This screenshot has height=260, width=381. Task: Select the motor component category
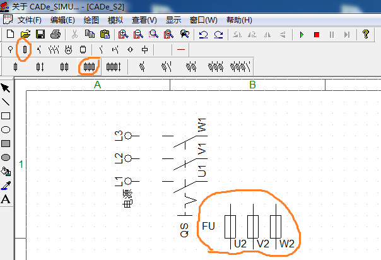(x=69, y=50)
